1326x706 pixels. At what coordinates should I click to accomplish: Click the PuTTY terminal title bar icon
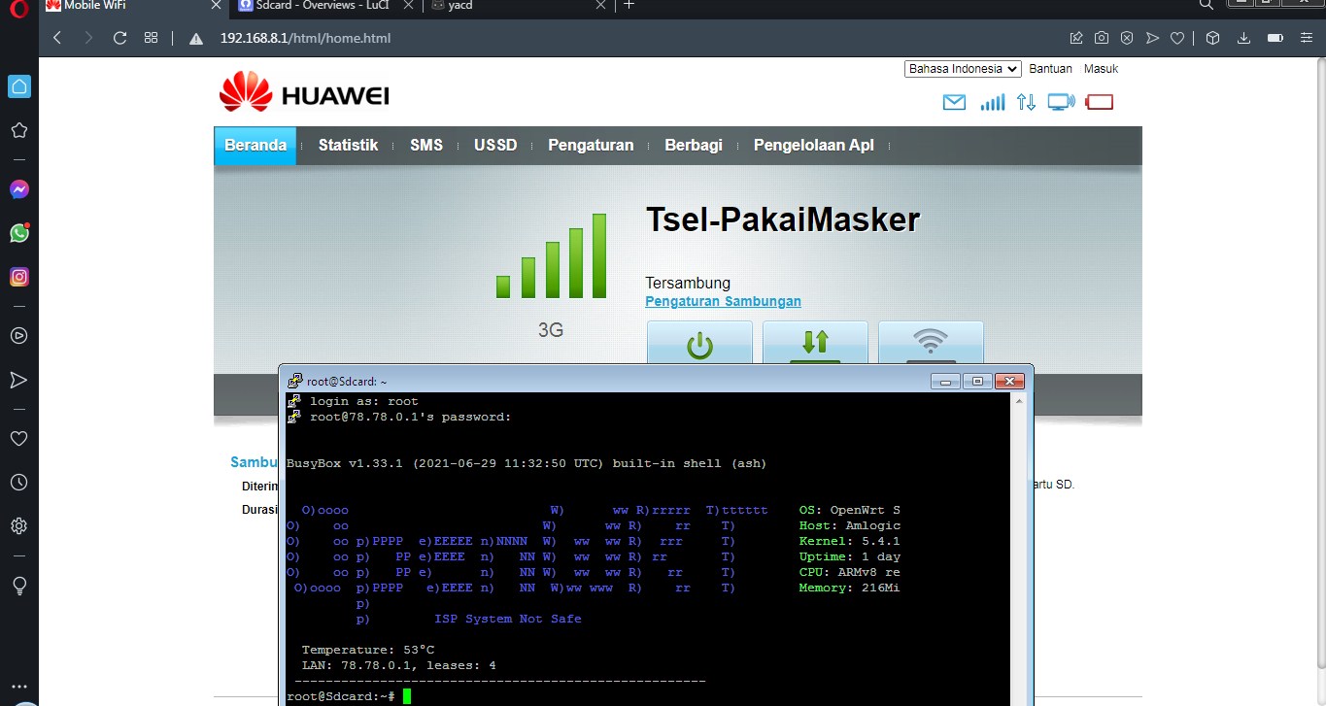pyautogui.click(x=294, y=382)
